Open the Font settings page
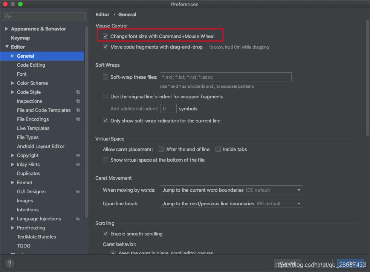The height and width of the screenshot is (272, 370). [x=22, y=74]
